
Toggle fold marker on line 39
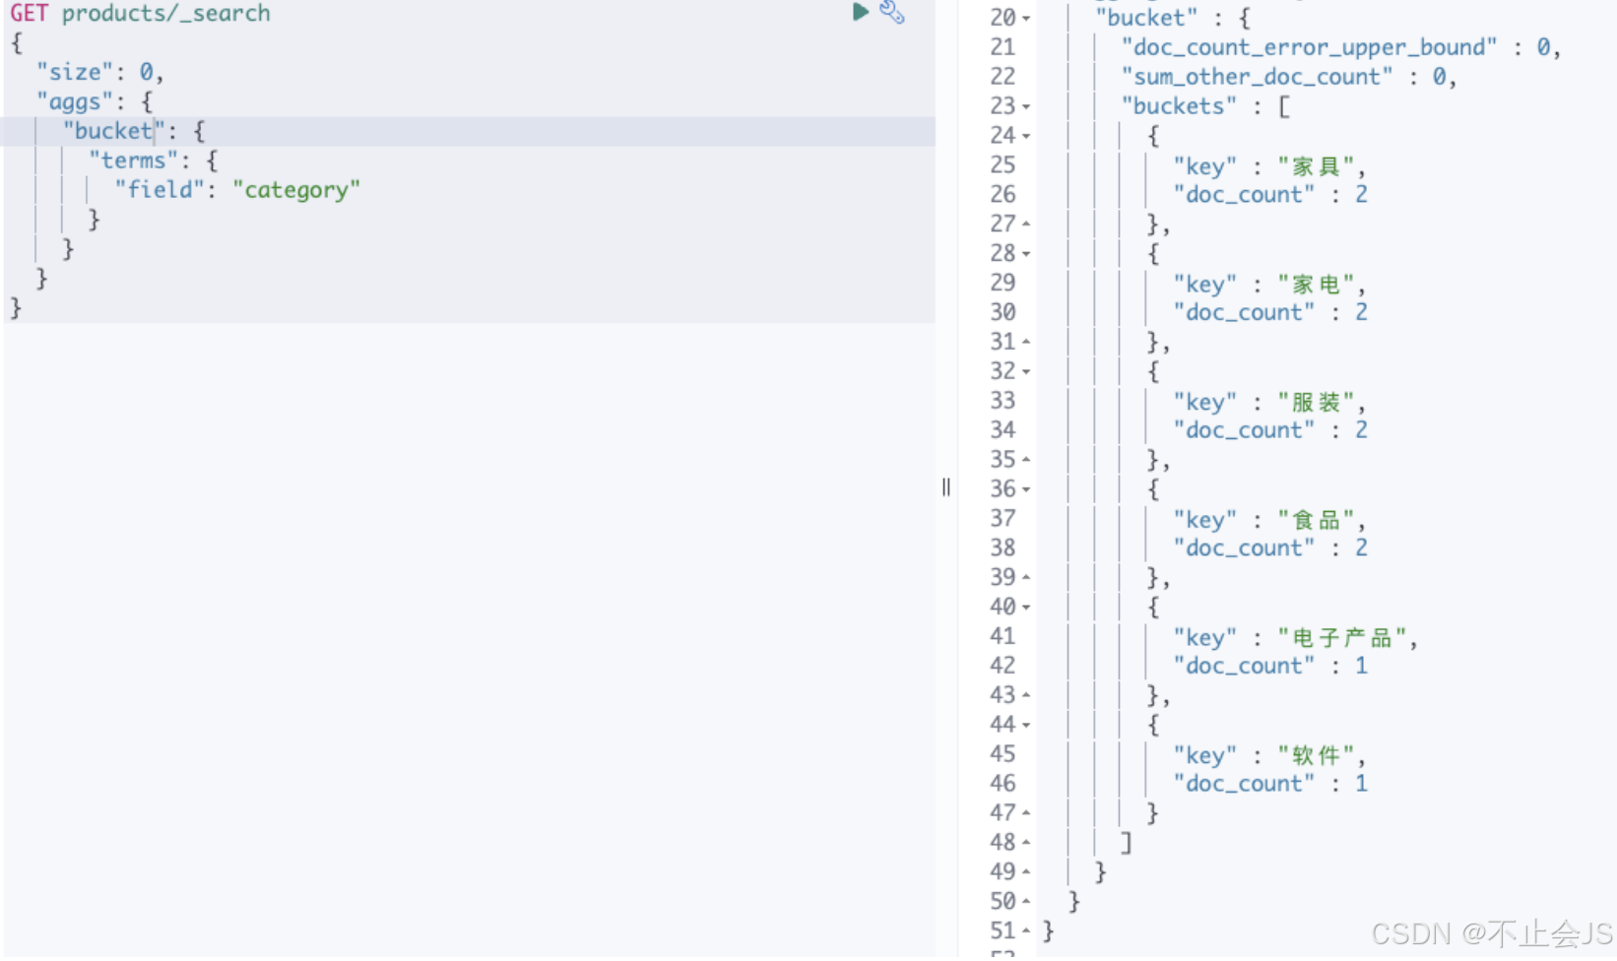pos(1026,577)
